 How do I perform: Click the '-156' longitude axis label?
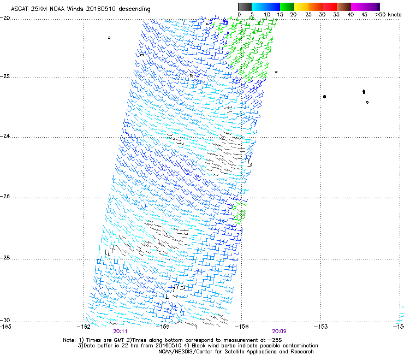242,327
